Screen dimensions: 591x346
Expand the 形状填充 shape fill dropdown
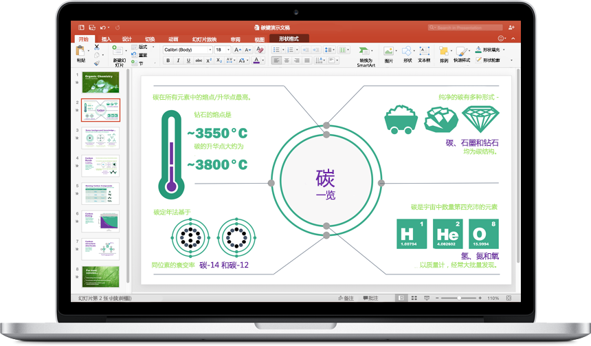pyautogui.click(x=504, y=50)
